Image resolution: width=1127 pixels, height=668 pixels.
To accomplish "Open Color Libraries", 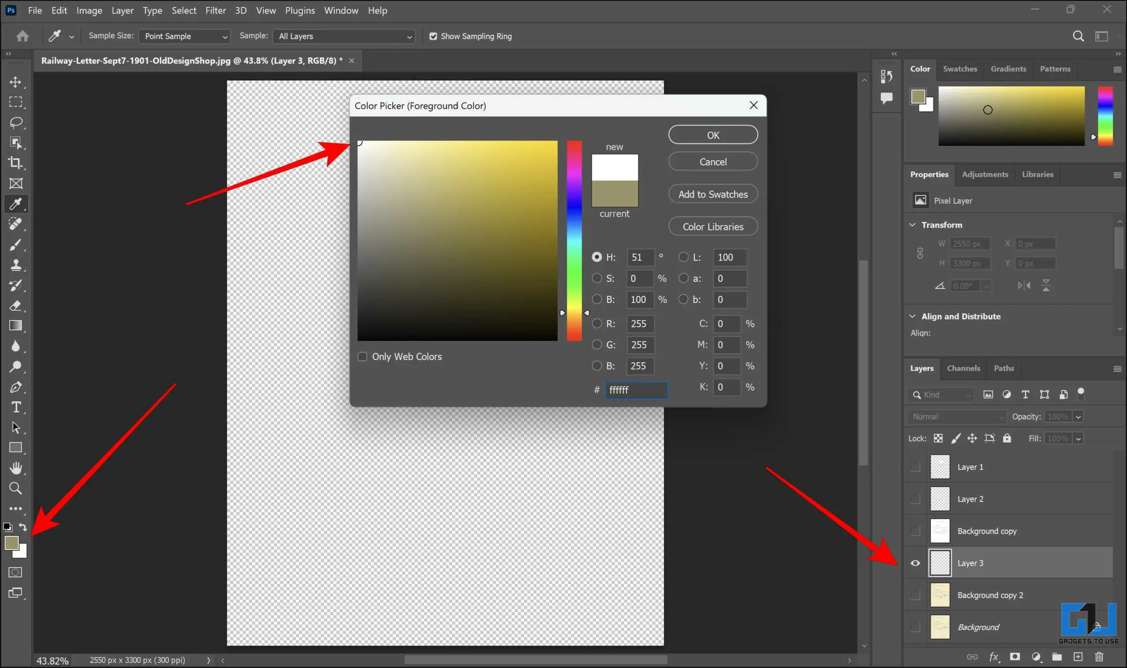I will pyautogui.click(x=713, y=226).
